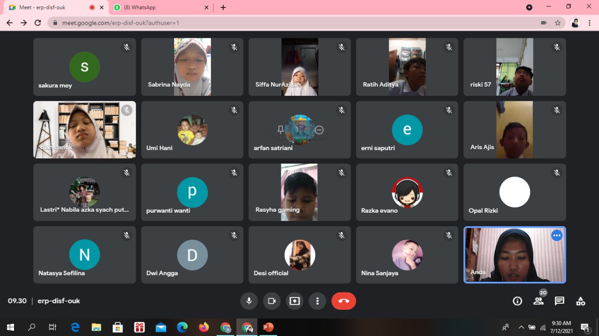
Task: Bookmark this page with star icon
Action: tap(557, 22)
